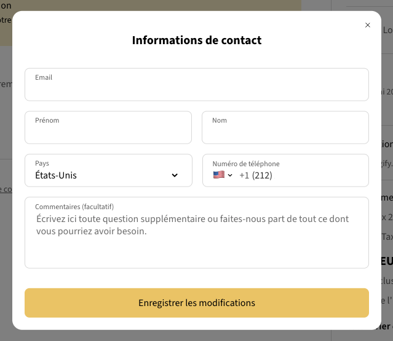The image size is (393, 341).
Task: Click the United States flag icon
Action: [x=219, y=175]
